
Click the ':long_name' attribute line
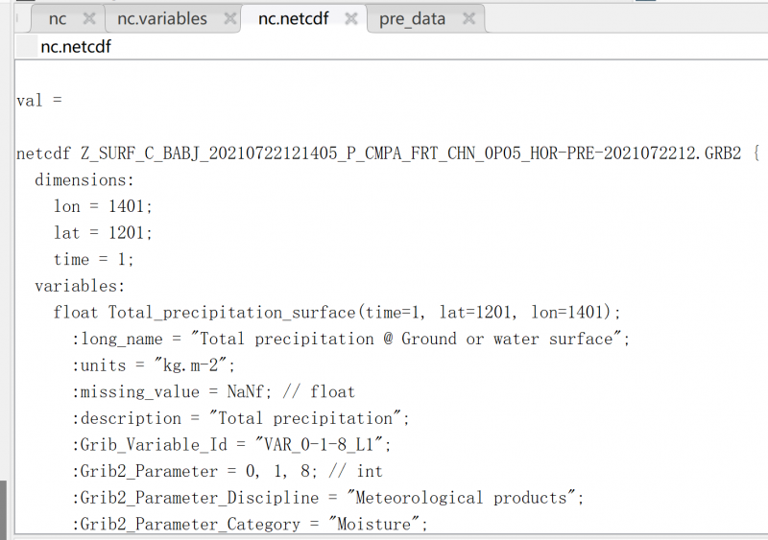tap(351, 339)
